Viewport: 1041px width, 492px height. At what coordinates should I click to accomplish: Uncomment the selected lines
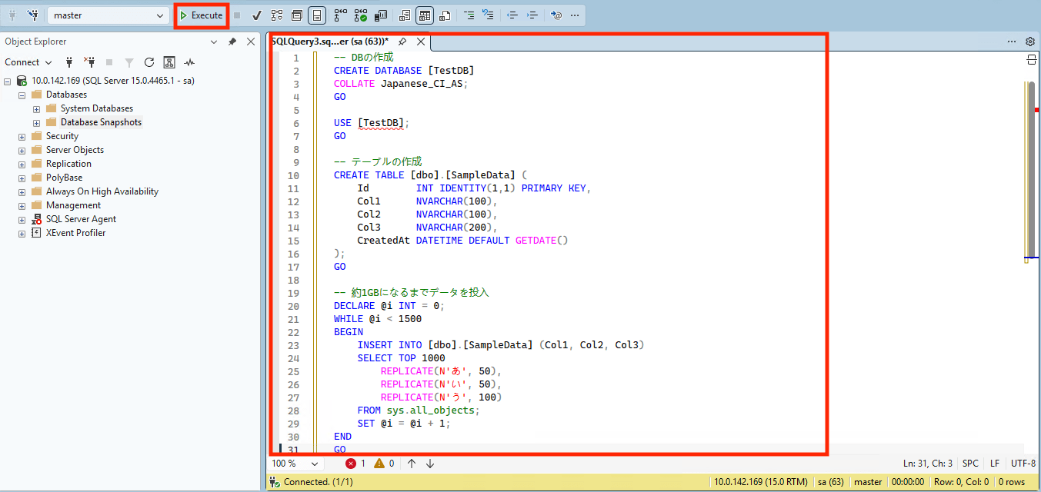pyautogui.click(x=488, y=15)
